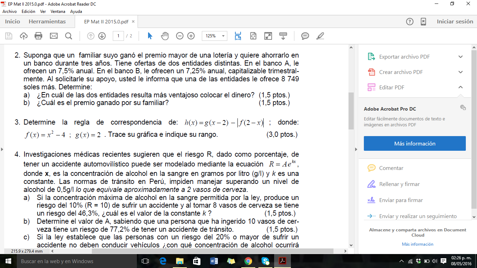477x268 pixels.
Task: Click the Más información blue button
Action: point(414,143)
